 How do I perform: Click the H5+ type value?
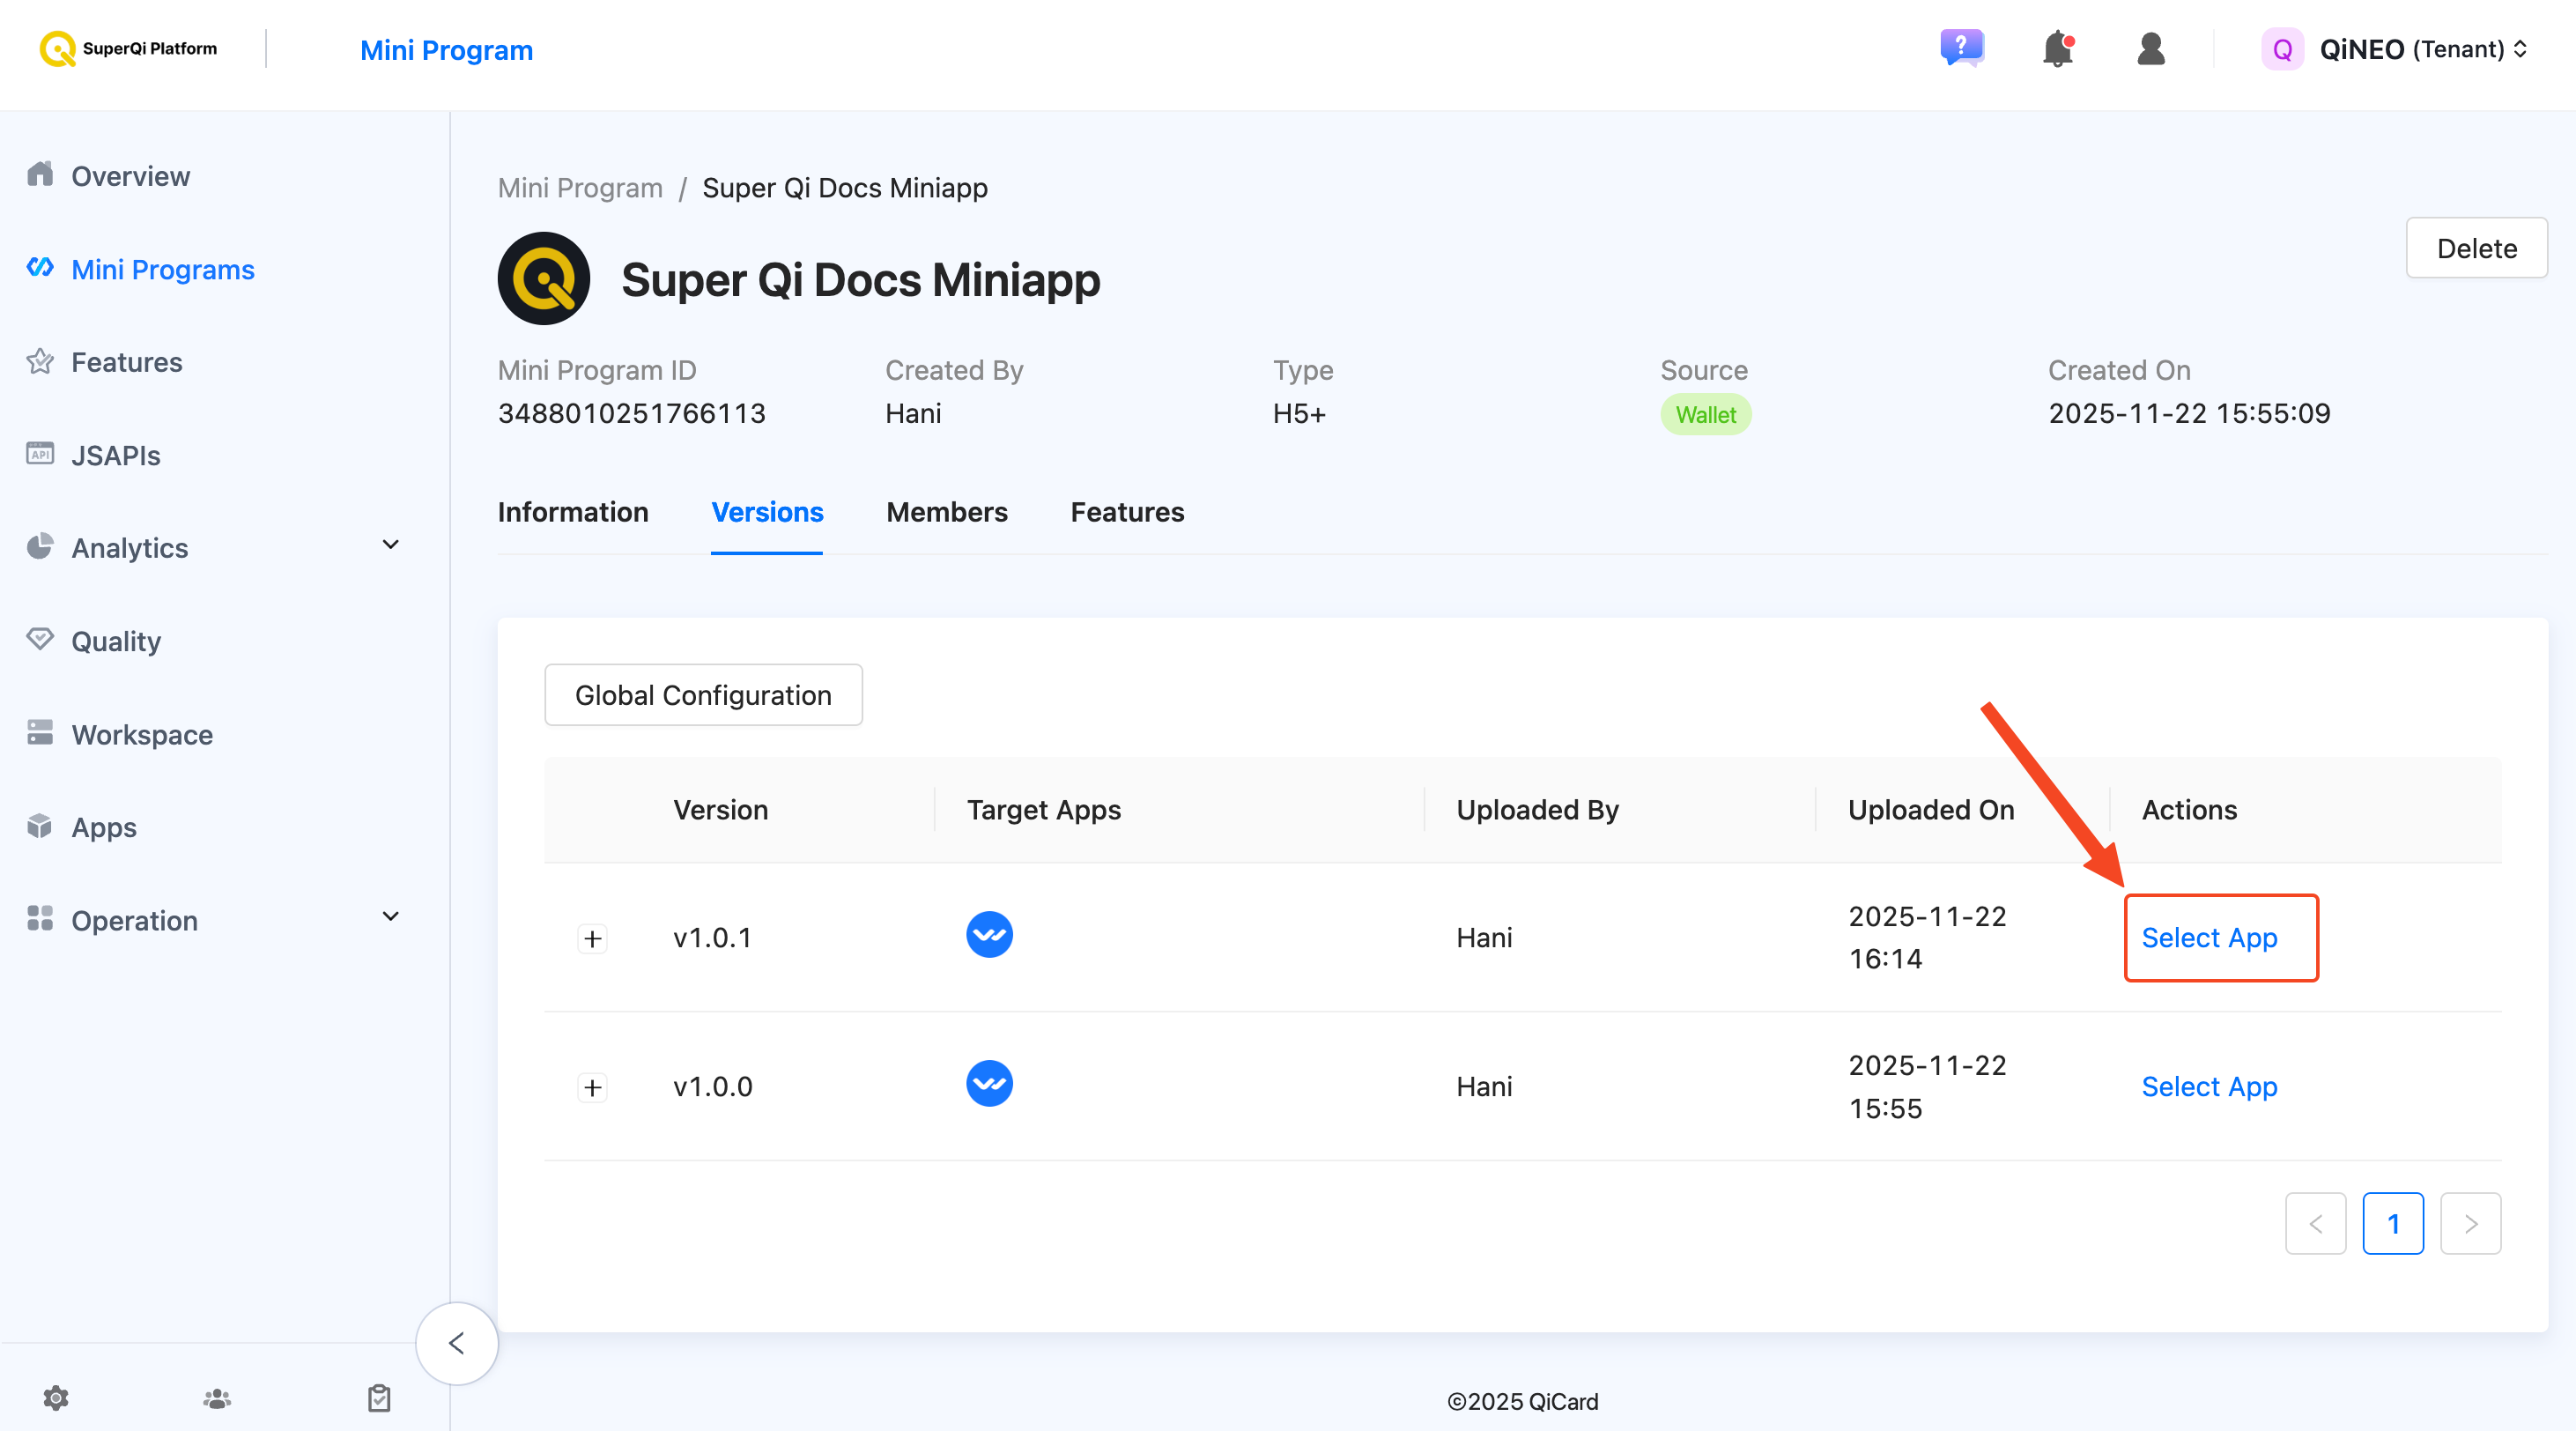(x=1299, y=414)
